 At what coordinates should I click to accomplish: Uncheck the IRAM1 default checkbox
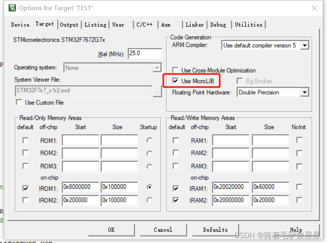(176, 188)
